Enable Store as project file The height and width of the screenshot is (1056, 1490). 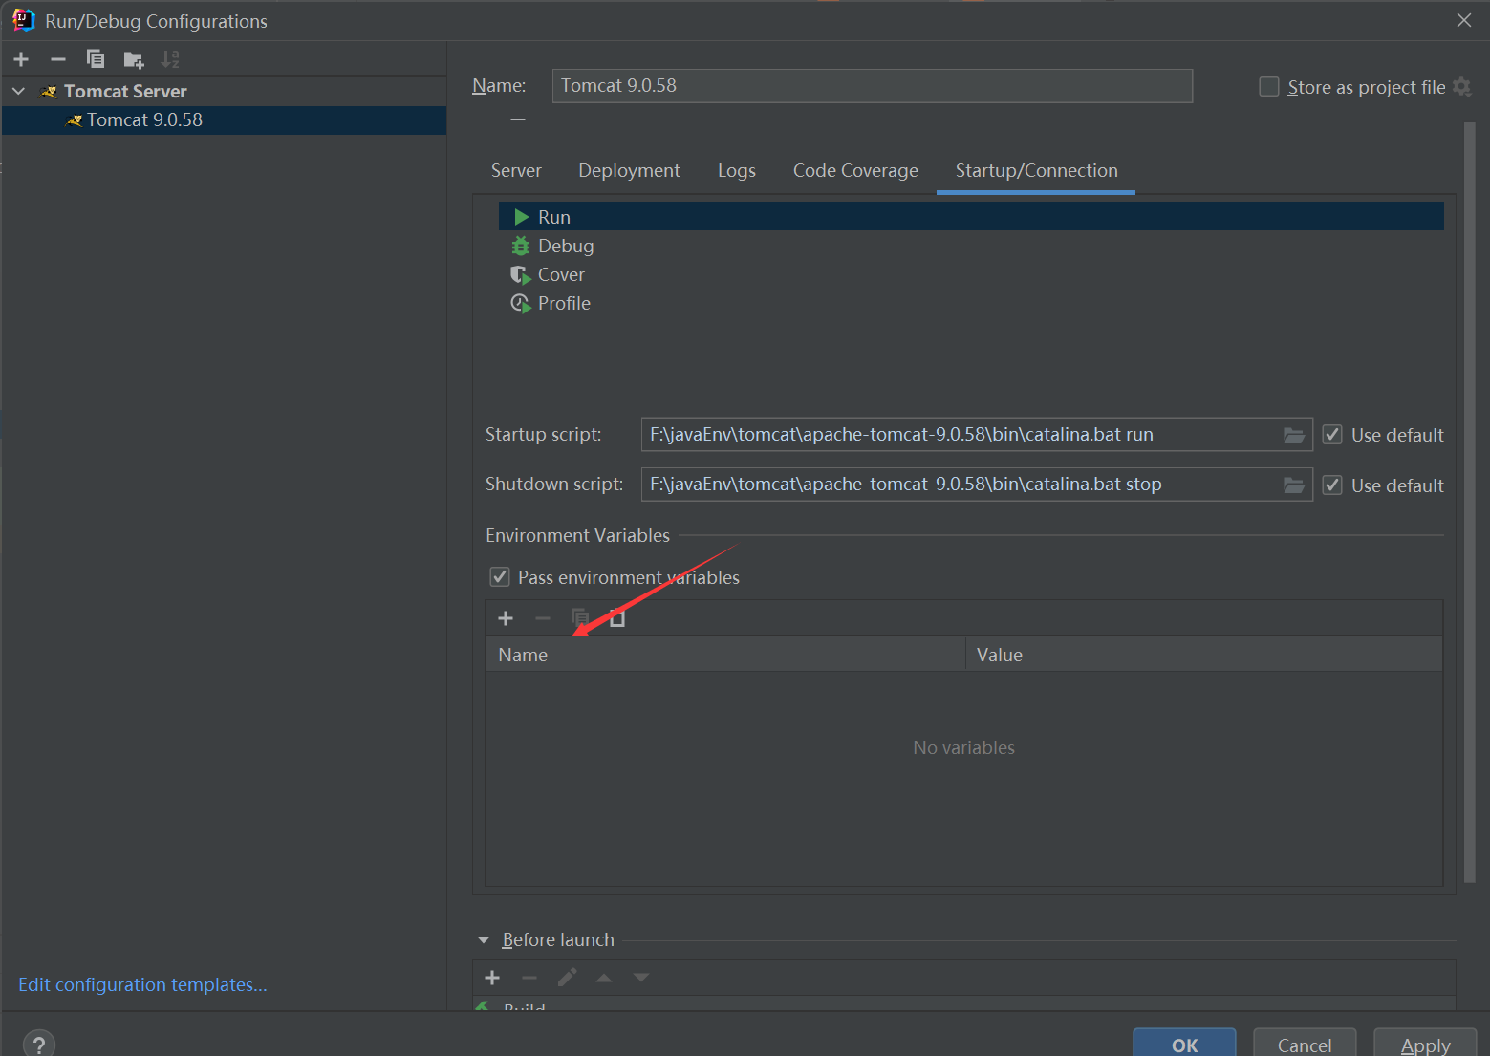pos(1269,87)
